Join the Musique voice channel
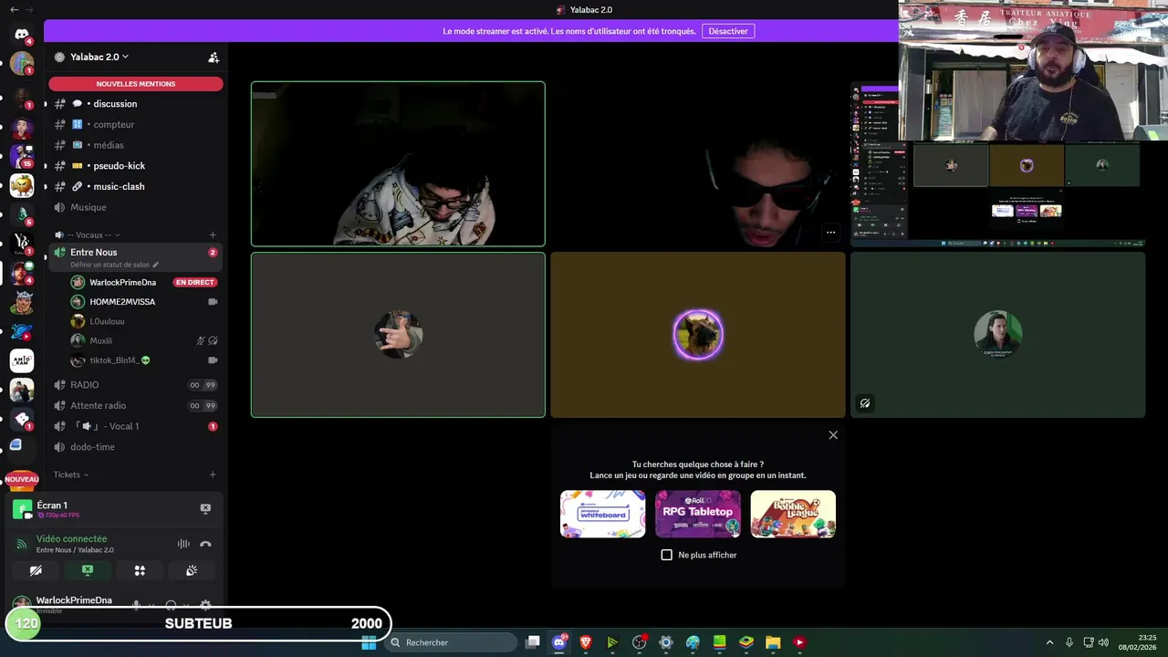Image resolution: width=1168 pixels, height=657 pixels. pyautogui.click(x=136, y=207)
